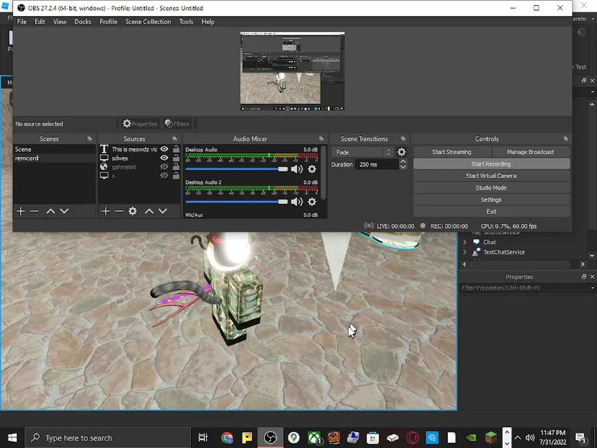The image size is (597, 448).
Task: Select the remcord scene
Action: point(54,158)
